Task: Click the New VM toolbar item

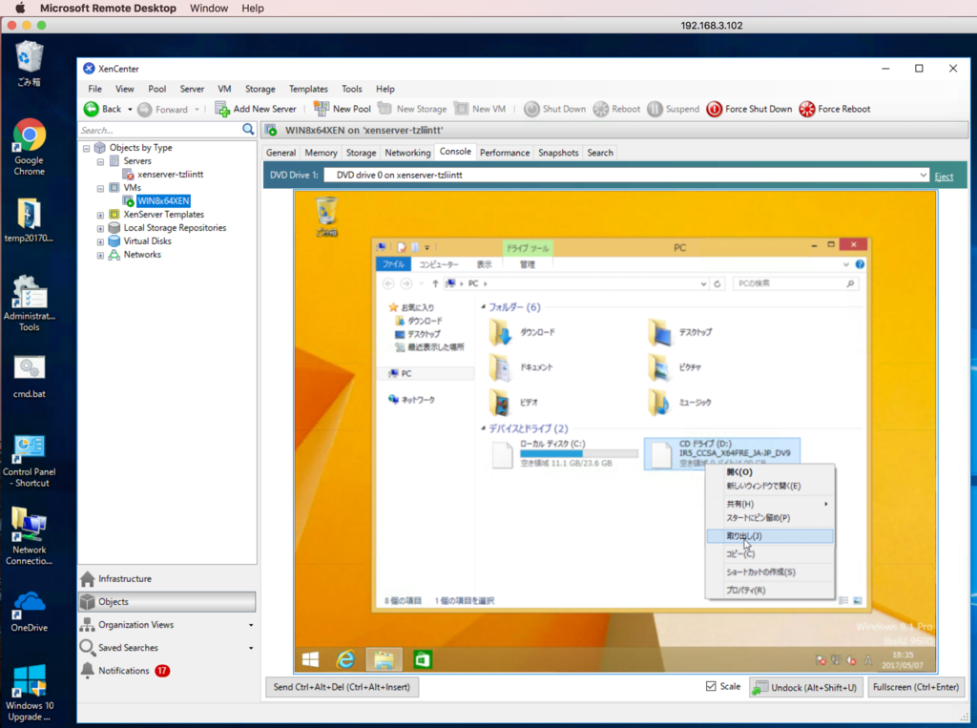Action: click(480, 109)
